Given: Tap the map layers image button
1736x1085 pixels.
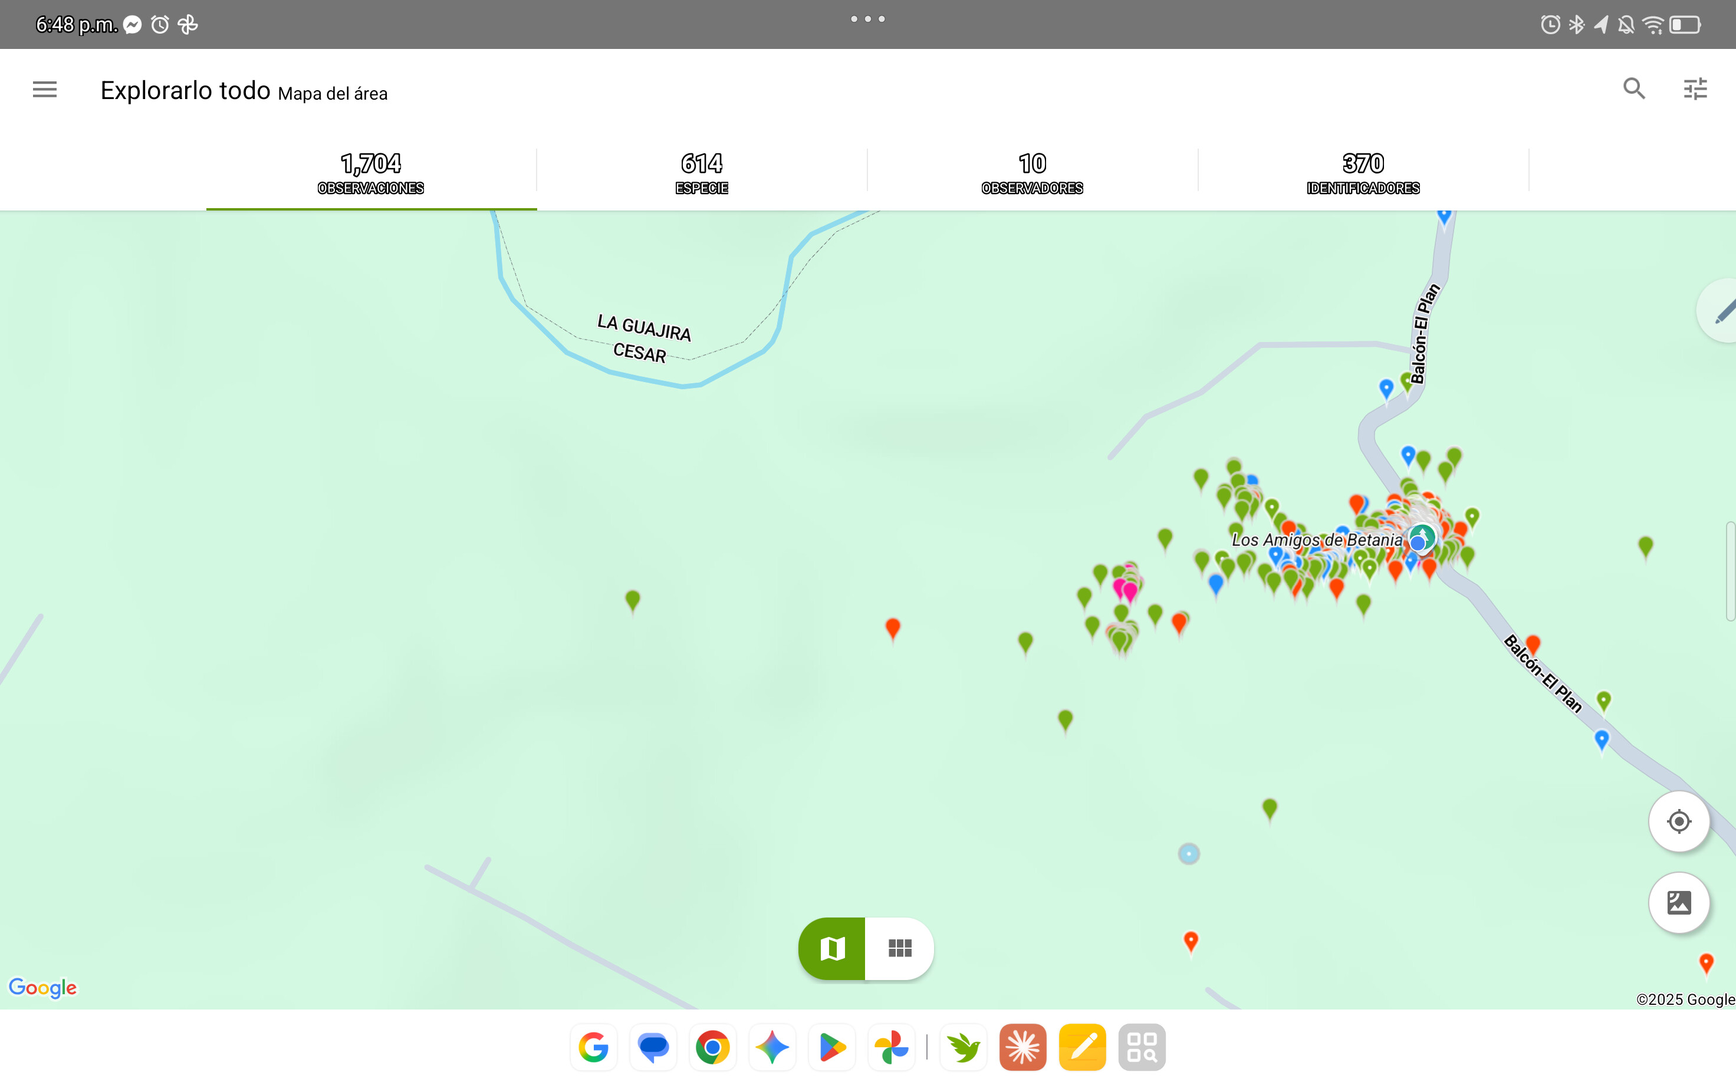Looking at the screenshot, I should [1679, 902].
